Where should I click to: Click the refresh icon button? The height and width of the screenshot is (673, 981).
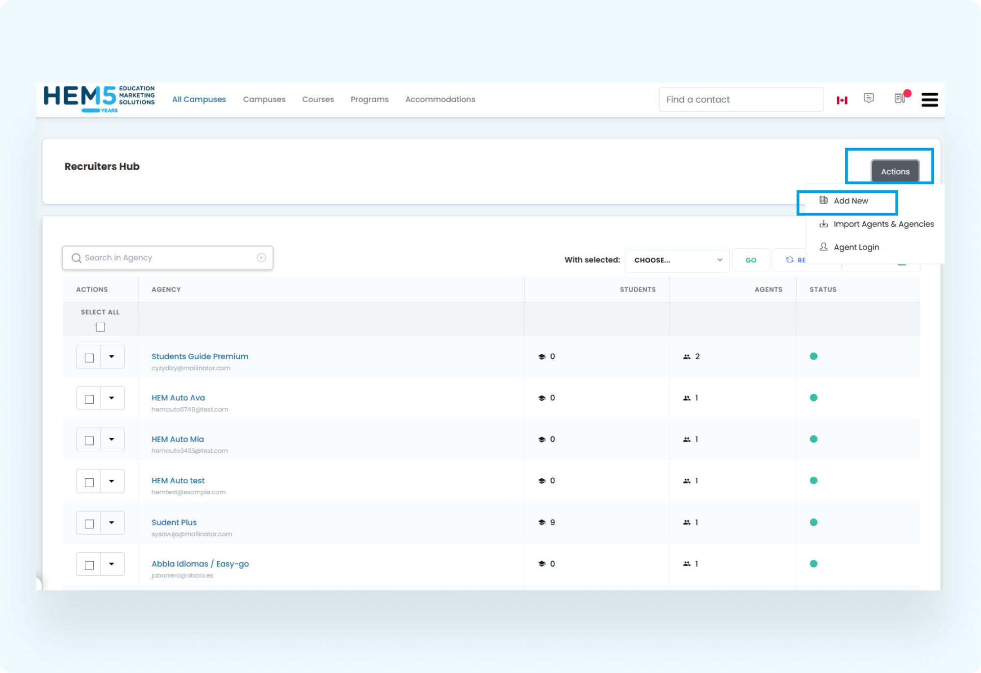tap(790, 260)
